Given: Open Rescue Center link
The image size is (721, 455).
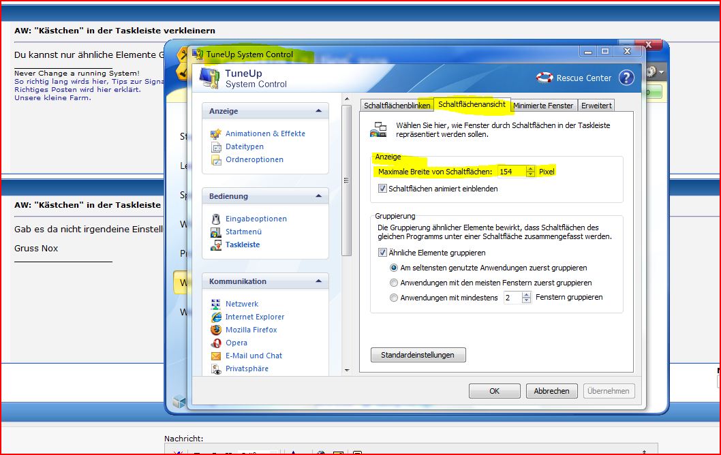Looking at the screenshot, I should (x=584, y=78).
